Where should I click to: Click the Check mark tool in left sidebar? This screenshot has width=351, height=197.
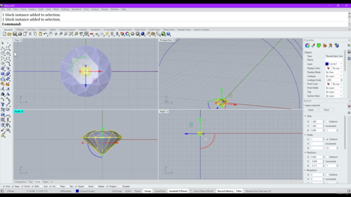tap(3, 130)
